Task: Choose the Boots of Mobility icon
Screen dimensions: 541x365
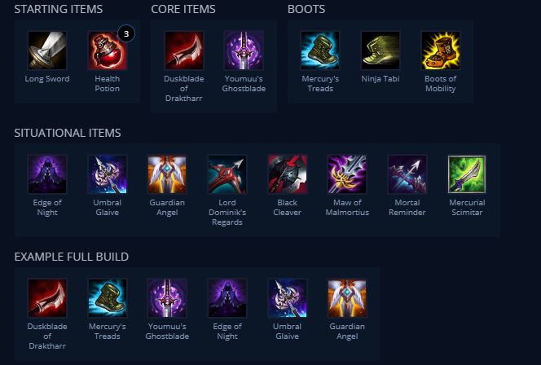Action: 441,51
